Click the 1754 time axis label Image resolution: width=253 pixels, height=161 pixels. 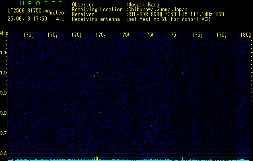click(101, 35)
